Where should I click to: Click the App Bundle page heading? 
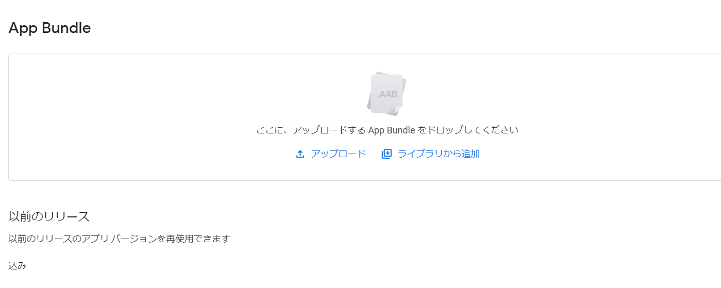49,28
